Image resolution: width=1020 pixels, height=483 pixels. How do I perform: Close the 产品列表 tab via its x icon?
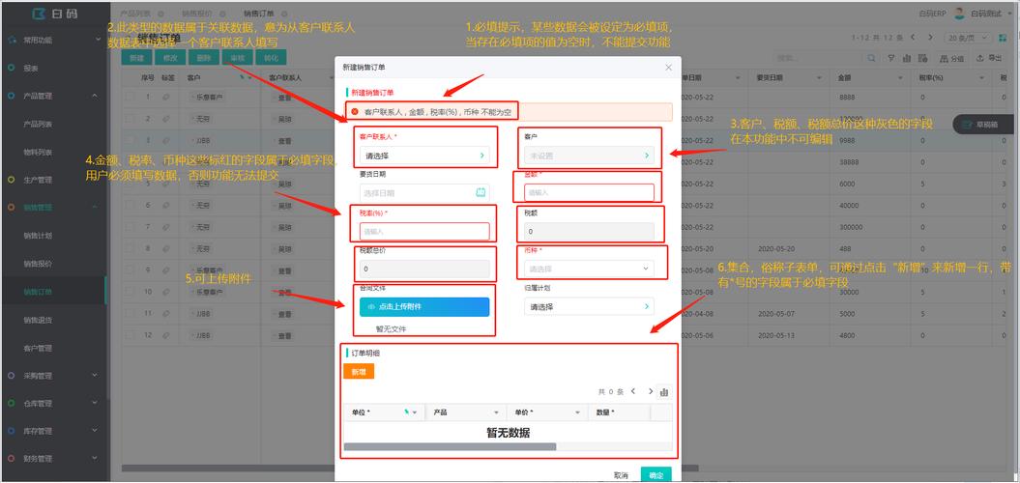[160, 13]
